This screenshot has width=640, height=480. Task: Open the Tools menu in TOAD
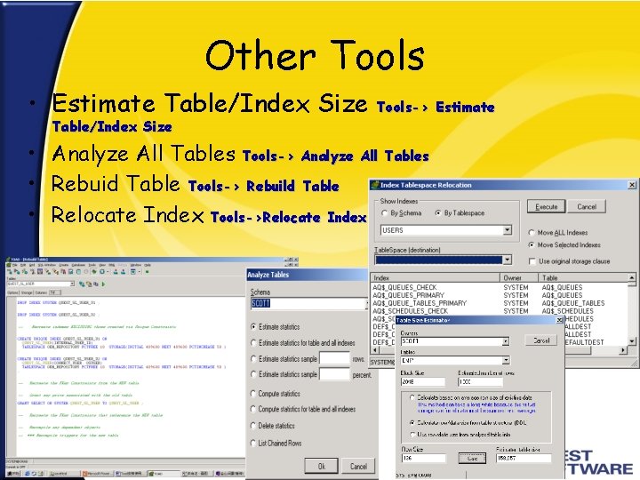tap(92, 265)
